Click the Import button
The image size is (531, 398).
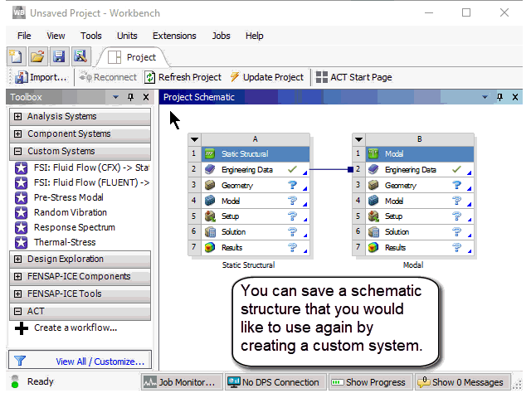(x=41, y=77)
